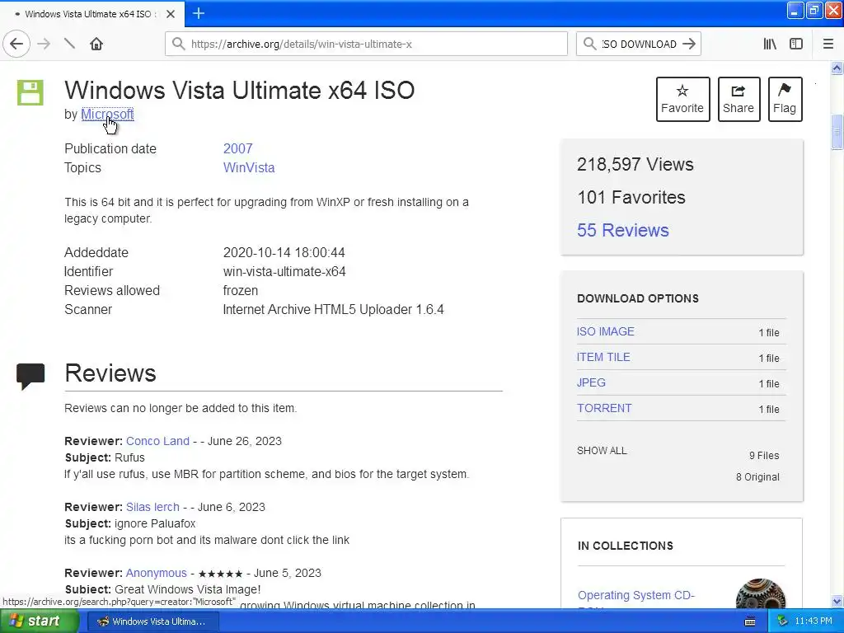This screenshot has height=633, width=844.
Task: Click the 101 Favorites count
Action: click(631, 197)
